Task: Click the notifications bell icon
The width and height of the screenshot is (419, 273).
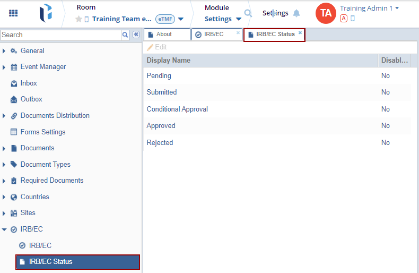Action: 296,13
